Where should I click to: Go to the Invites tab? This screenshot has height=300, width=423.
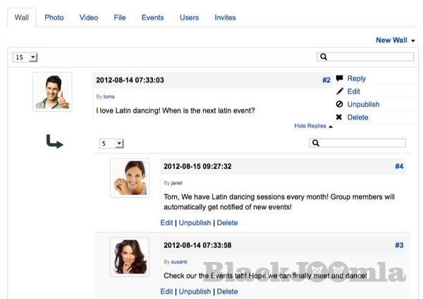pos(226,18)
